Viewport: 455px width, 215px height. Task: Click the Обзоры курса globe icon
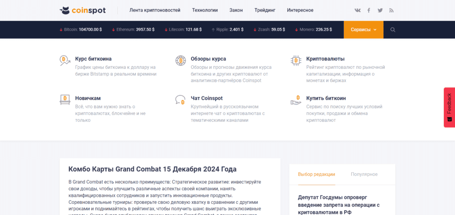[x=180, y=60]
